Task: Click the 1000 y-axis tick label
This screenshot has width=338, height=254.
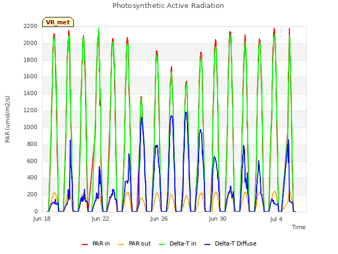Action: [31, 127]
